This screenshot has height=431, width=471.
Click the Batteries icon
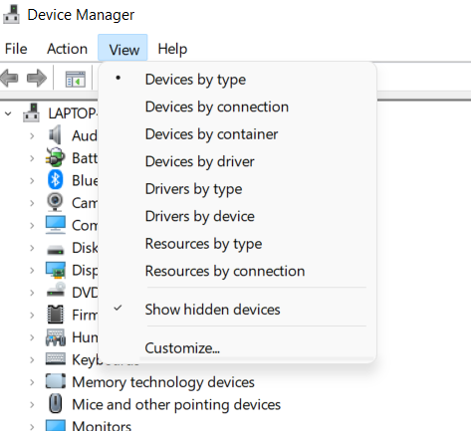point(55,157)
